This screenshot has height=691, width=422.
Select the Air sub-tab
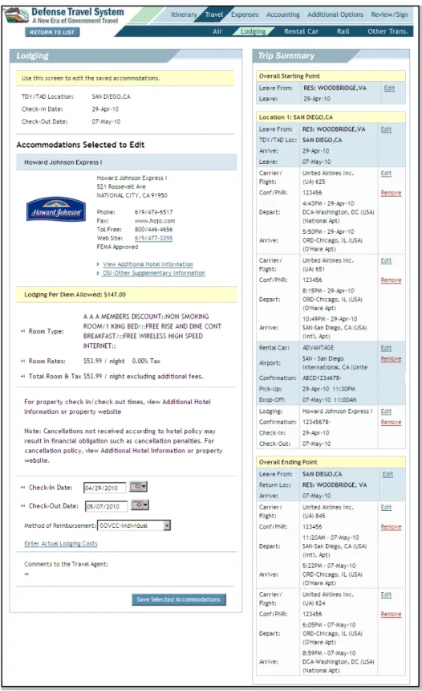(x=217, y=31)
